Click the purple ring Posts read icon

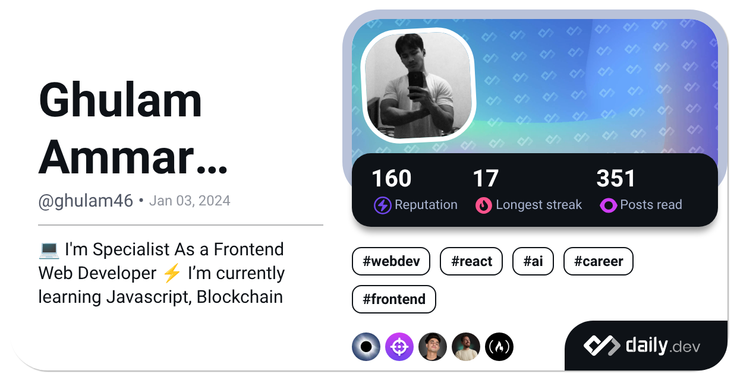click(x=608, y=205)
